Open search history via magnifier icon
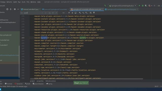 (x=22, y=13)
